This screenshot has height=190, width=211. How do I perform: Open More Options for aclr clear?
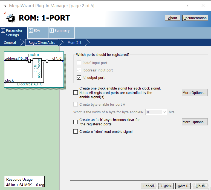coord(195,122)
